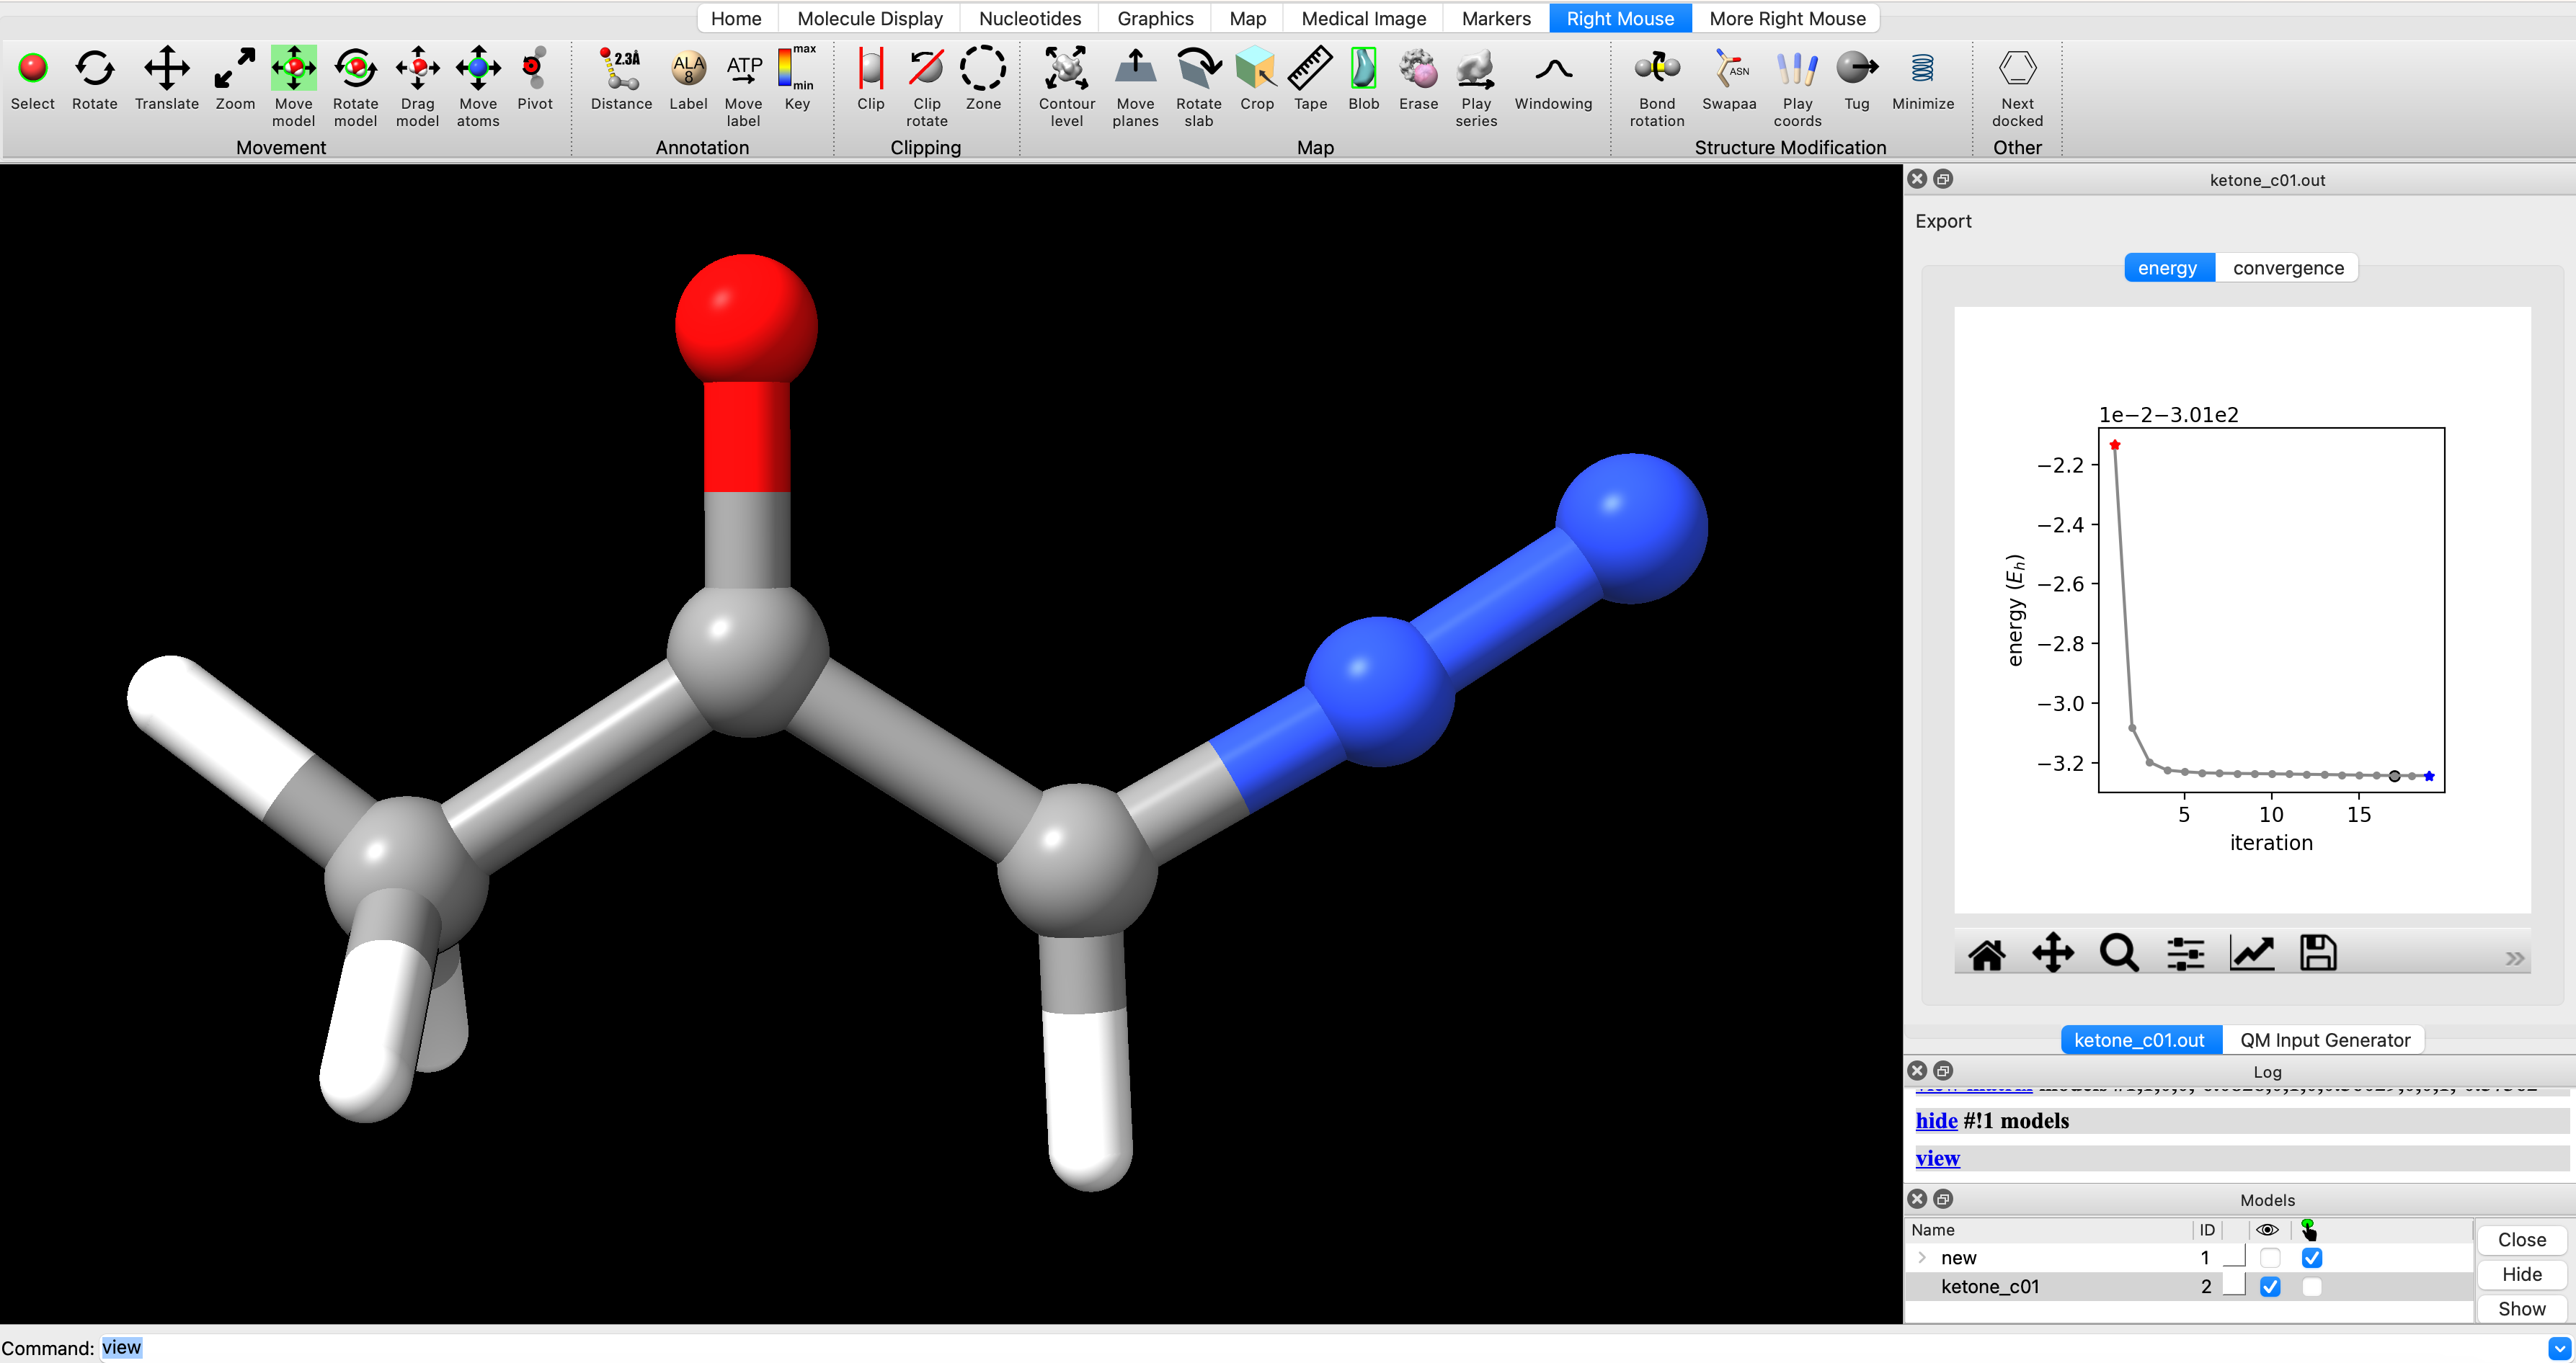Save the plot figure icon

click(x=2318, y=953)
